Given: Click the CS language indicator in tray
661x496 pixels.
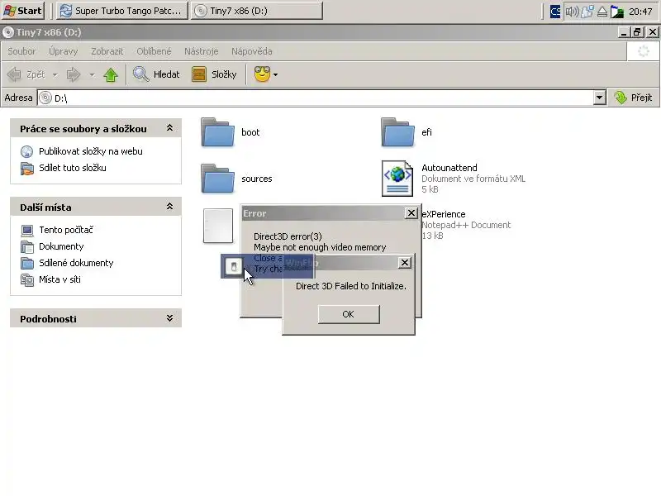Looking at the screenshot, I should point(555,12).
